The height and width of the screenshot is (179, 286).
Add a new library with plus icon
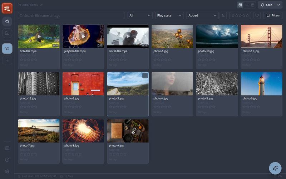7,60
